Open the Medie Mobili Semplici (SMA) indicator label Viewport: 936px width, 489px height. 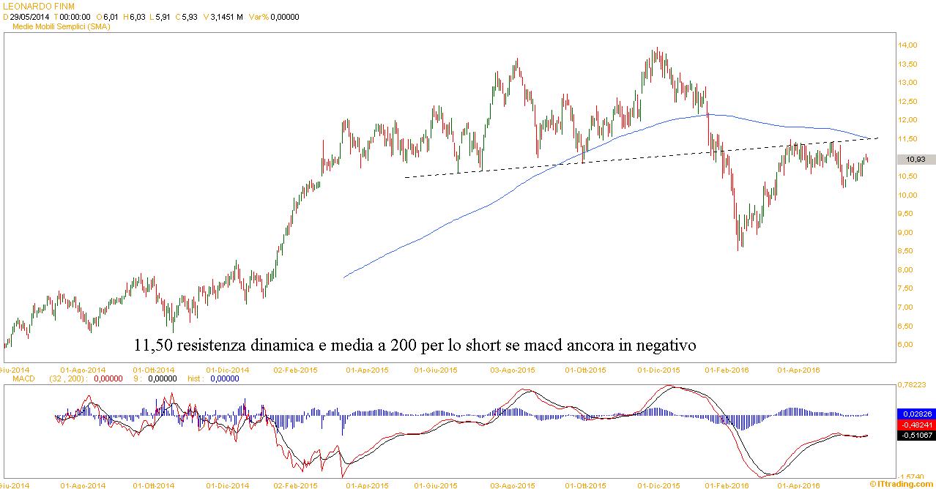[x=62, y=26]
